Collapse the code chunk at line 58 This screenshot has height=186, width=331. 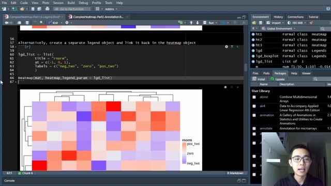point(16,47)
